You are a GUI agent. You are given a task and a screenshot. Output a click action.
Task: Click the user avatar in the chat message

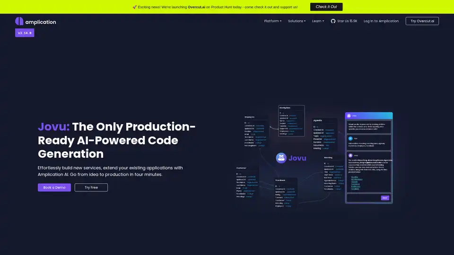click(x=350, y=139)
